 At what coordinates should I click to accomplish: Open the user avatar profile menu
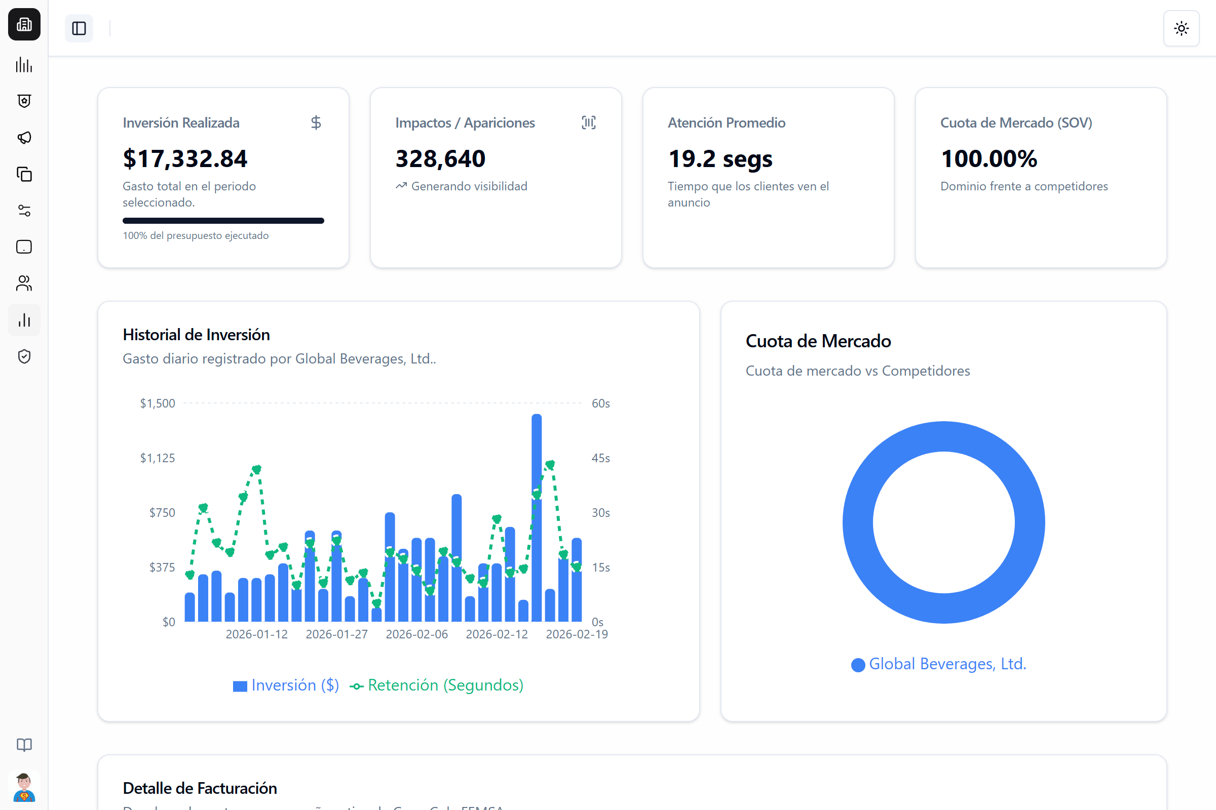point(24,787)
